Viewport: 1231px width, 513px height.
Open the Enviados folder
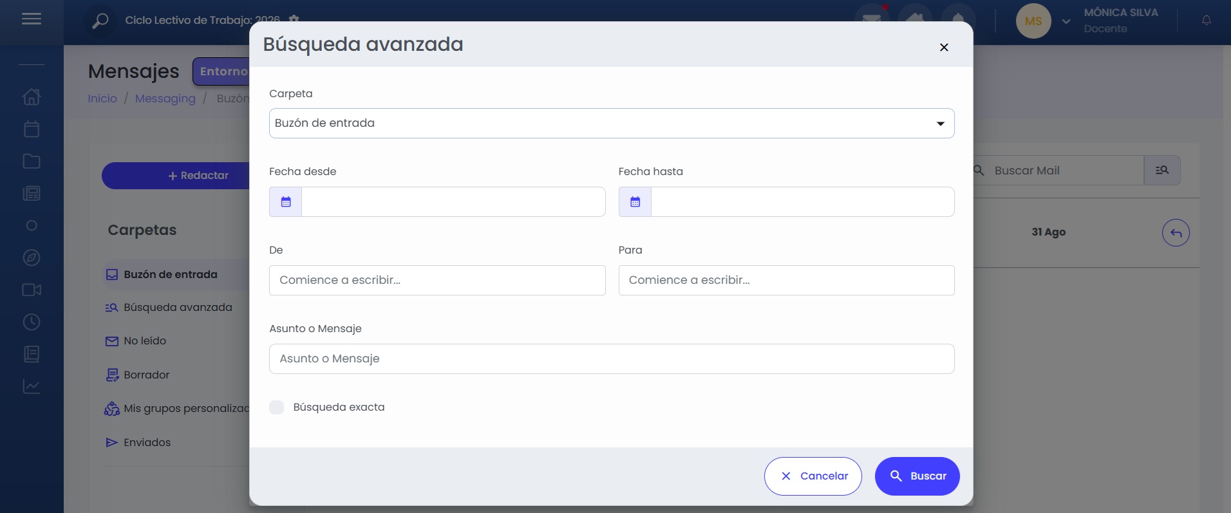click(x=138, y=443)
